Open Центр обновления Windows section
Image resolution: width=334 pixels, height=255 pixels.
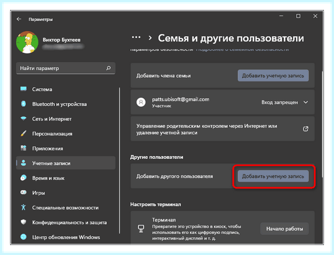coord(66,237)
